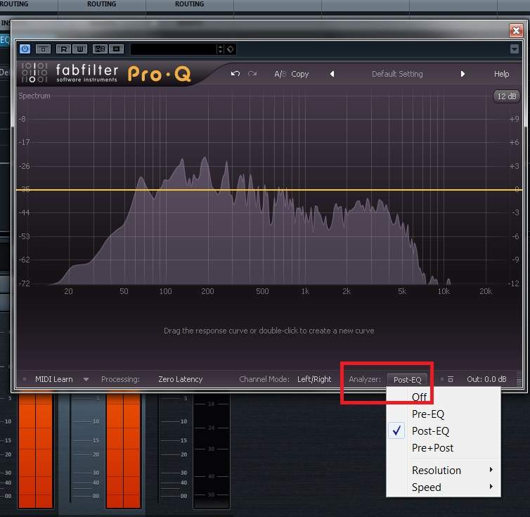Click the Channel Mode: label
The image size is (530, 517).
pyautogui.click(x=264, y=379)
